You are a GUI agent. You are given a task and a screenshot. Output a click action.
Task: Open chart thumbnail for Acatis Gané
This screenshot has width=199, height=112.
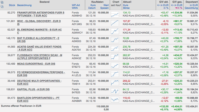(115, 48)
